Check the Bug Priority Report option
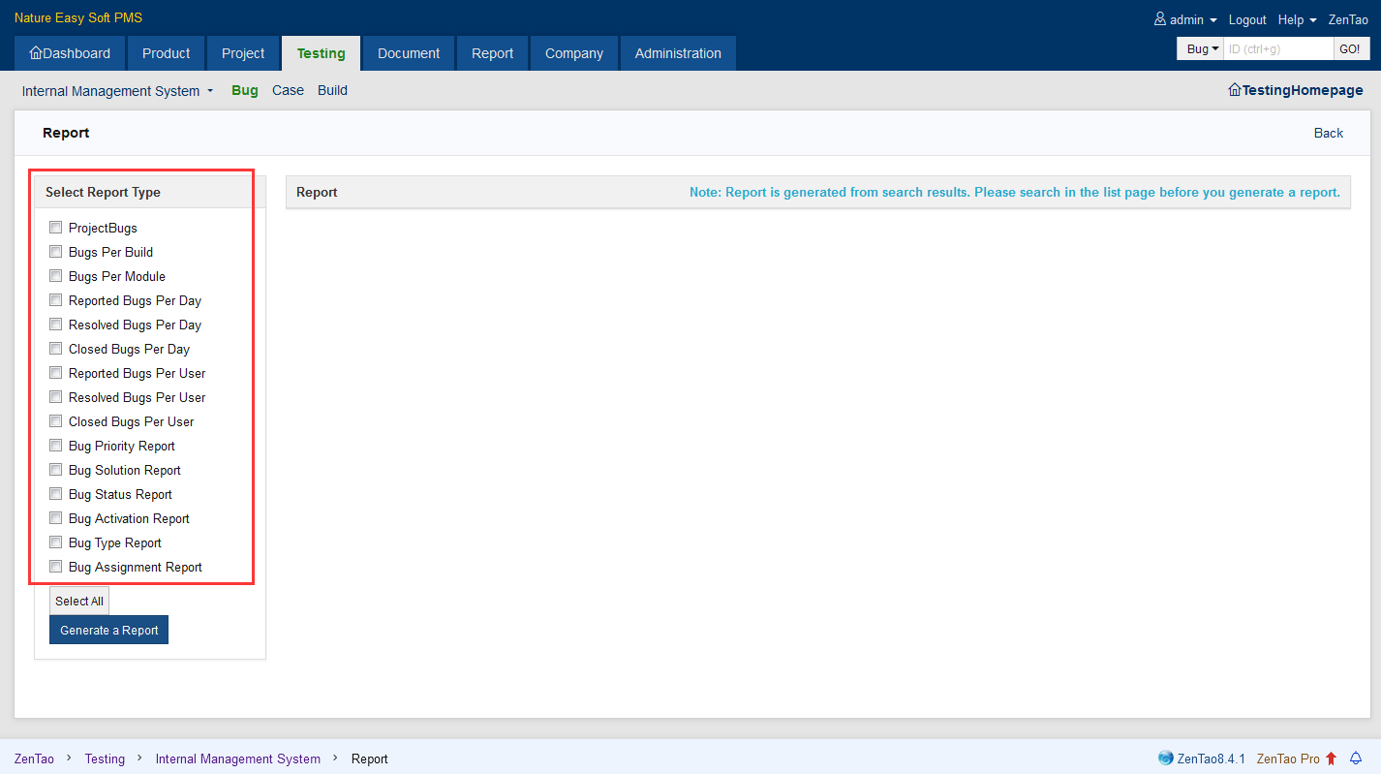The image size is (1381, 774). 56,446
